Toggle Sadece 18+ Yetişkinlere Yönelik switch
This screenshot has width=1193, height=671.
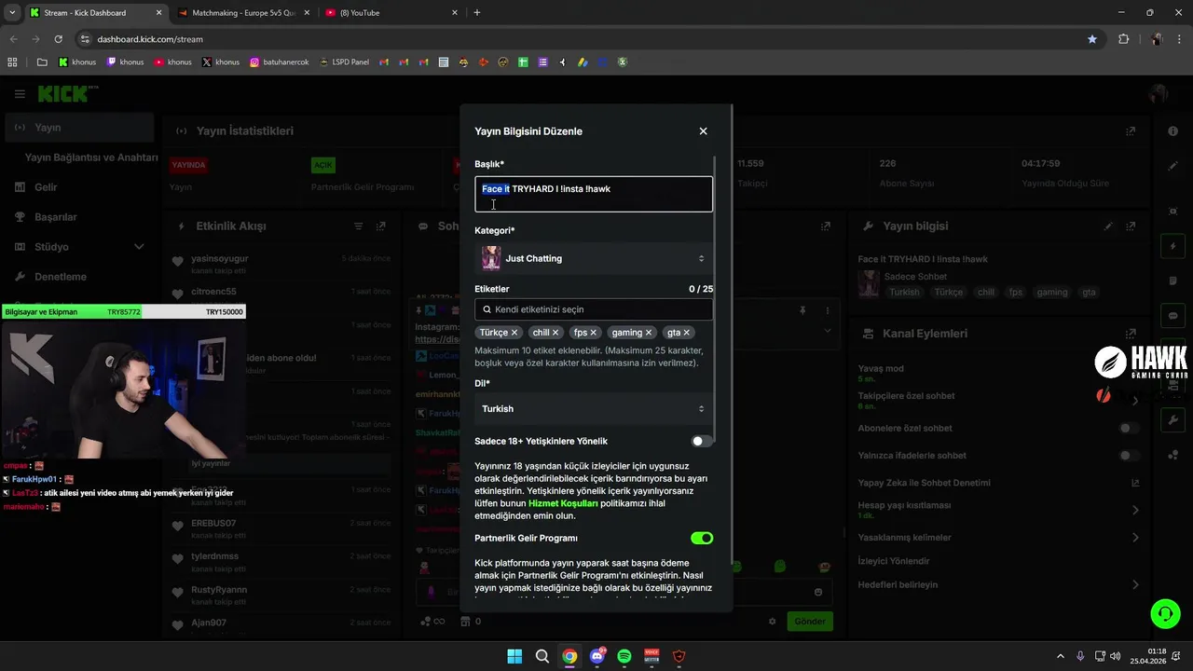click(702, 441)
